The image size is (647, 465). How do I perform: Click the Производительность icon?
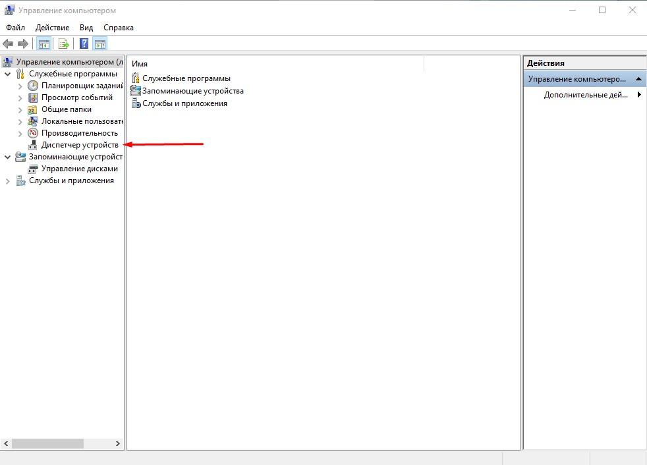[32, 133]
